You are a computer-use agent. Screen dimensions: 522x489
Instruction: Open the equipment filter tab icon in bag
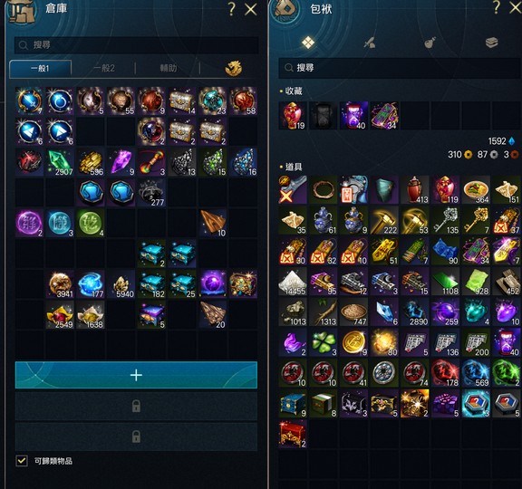tap(370, 43)
